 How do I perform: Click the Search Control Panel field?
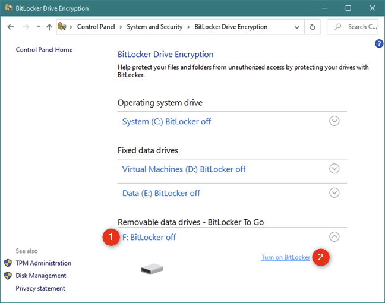pyautogui.click(x=352, y=27)
